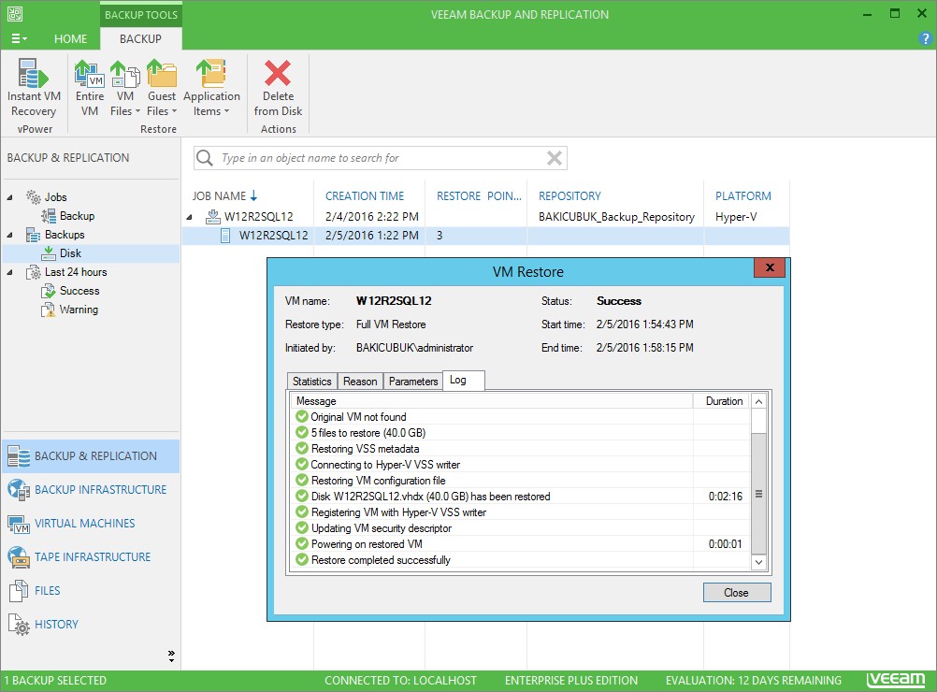Image resolution: width=937 pixels, height=692 pixels.
Task: Clear the search box with X
Action: [x=554, y=158]
